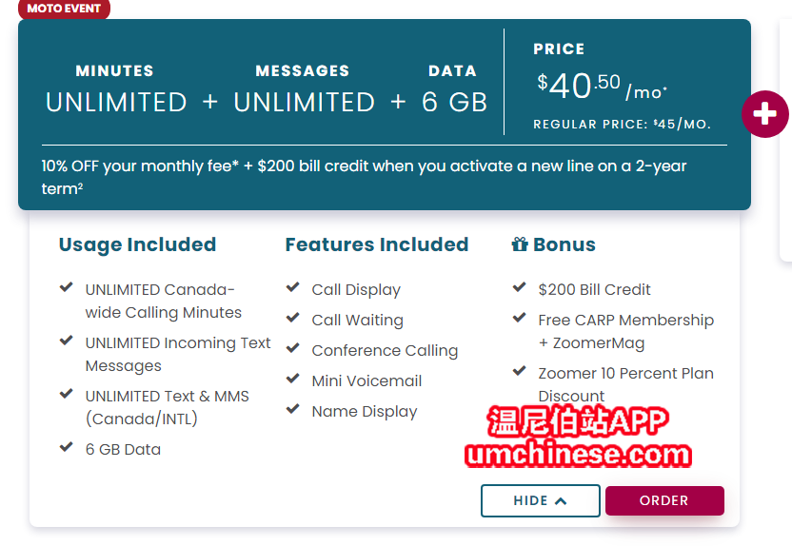Click the up chevron on the HIDE button
This screenshot has height=546, width=792.
[561, 501]
